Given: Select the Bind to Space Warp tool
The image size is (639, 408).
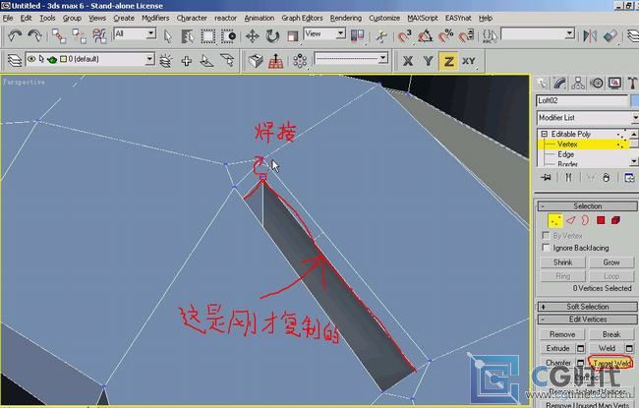Looking at the screenshot, I should (x=99, y=35).
